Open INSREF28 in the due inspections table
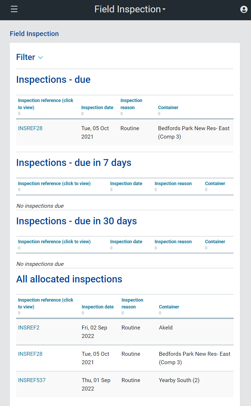The image size is (251, 406). tap(30, 128)
